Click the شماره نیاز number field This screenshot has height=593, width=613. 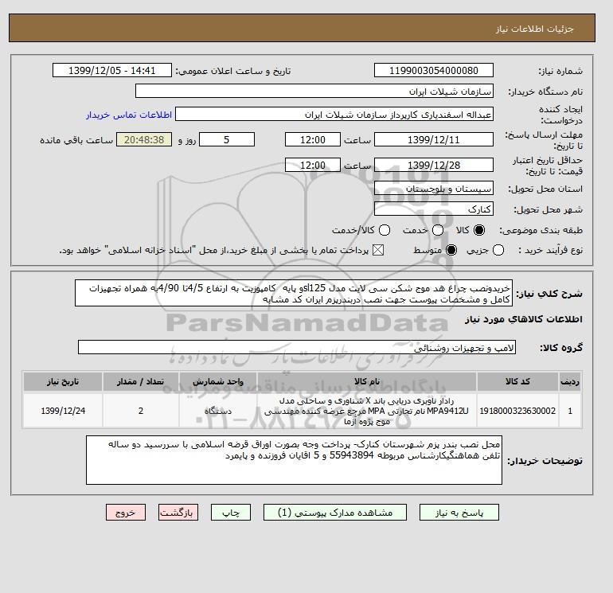tap(434, 70)
